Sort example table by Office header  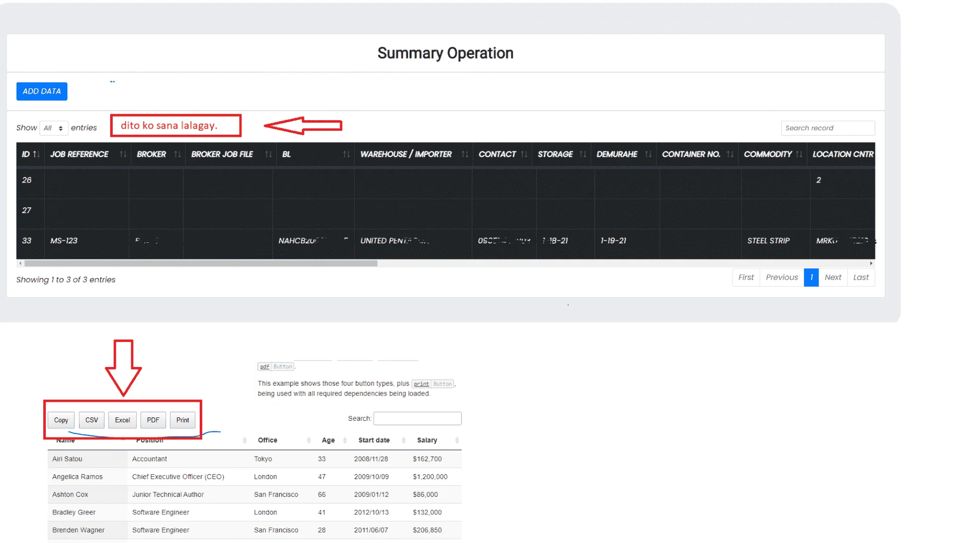tap(268, 440)
